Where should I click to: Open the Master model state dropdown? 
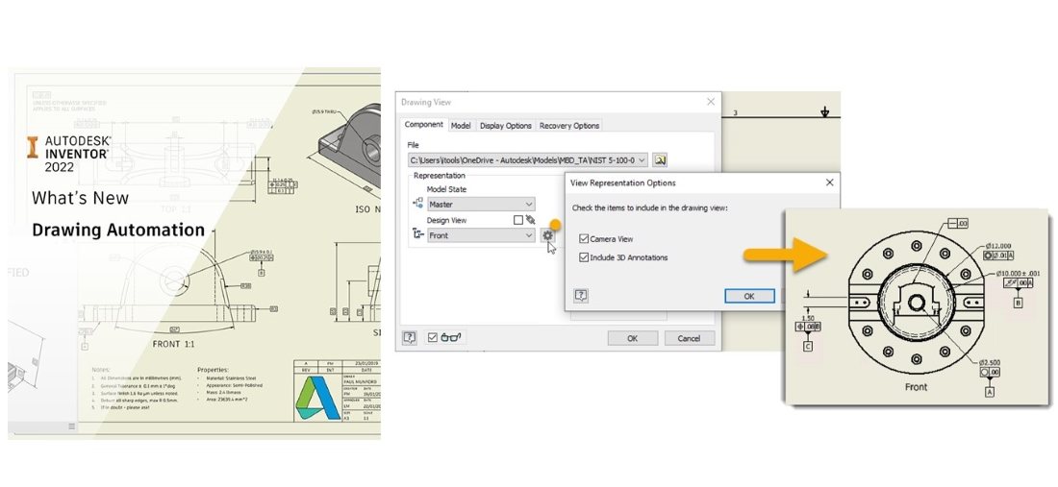529,204
